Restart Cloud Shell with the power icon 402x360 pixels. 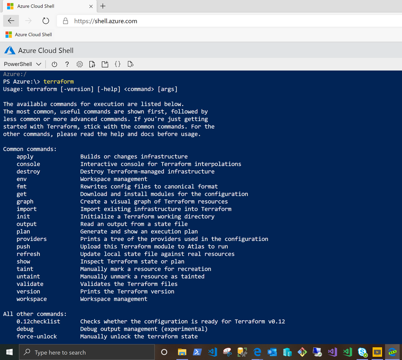click(x=54, y=64)
